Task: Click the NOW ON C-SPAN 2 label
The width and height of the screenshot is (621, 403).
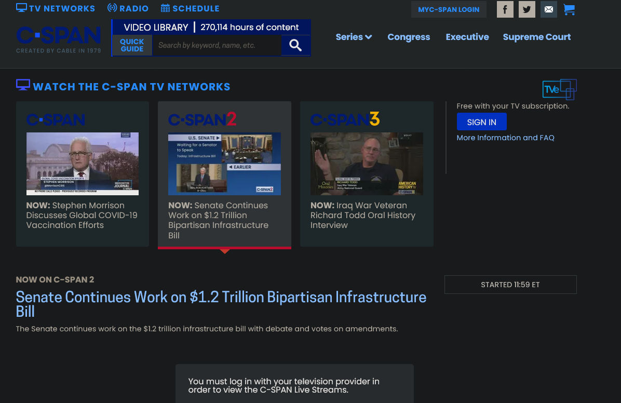Action: click(x=55, y=279)
